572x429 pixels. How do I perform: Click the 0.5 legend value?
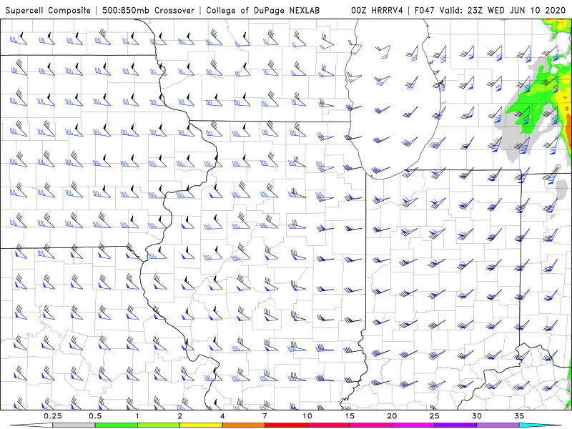pos(95,416)
